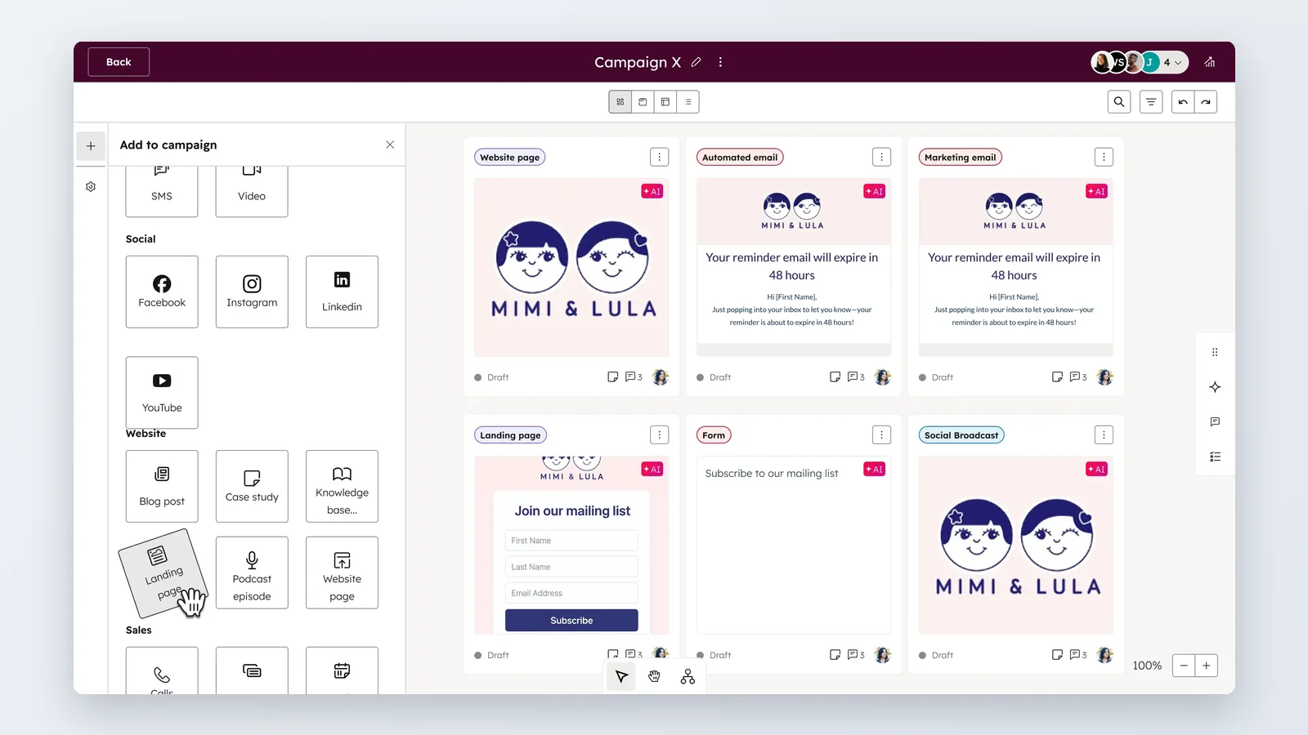1308x735 pixels.
Task: Open the campaign kebab menu in header
Action: coord(720,62)
